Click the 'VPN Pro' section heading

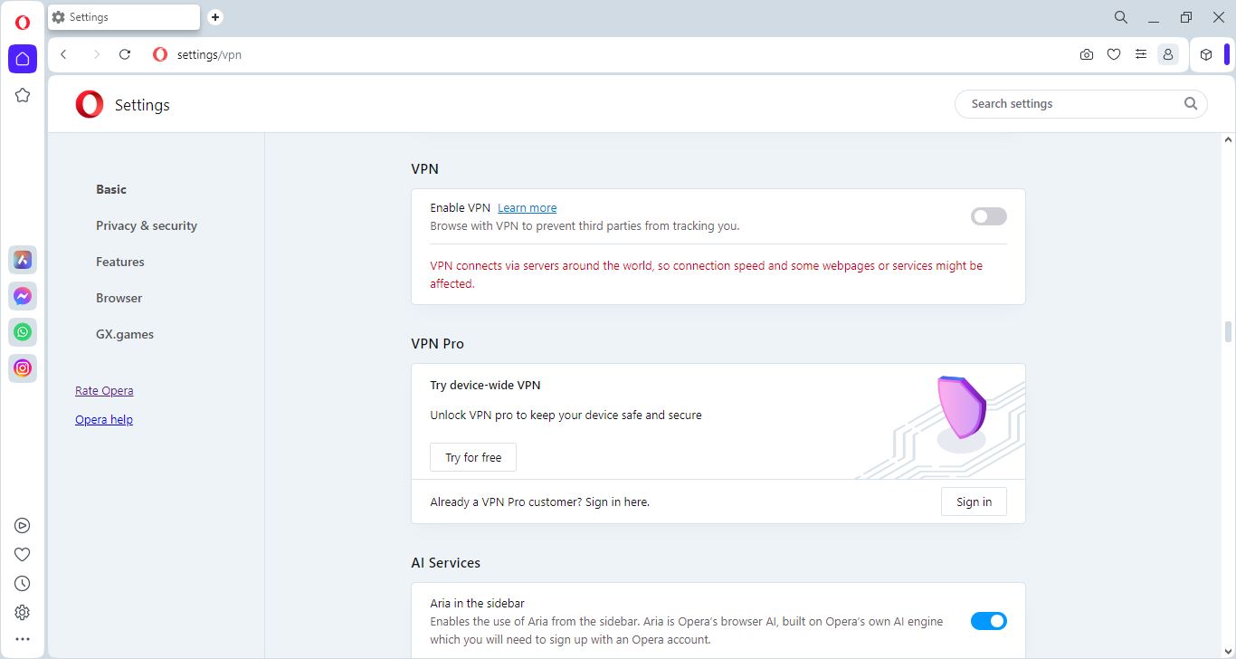click(437, 343)
